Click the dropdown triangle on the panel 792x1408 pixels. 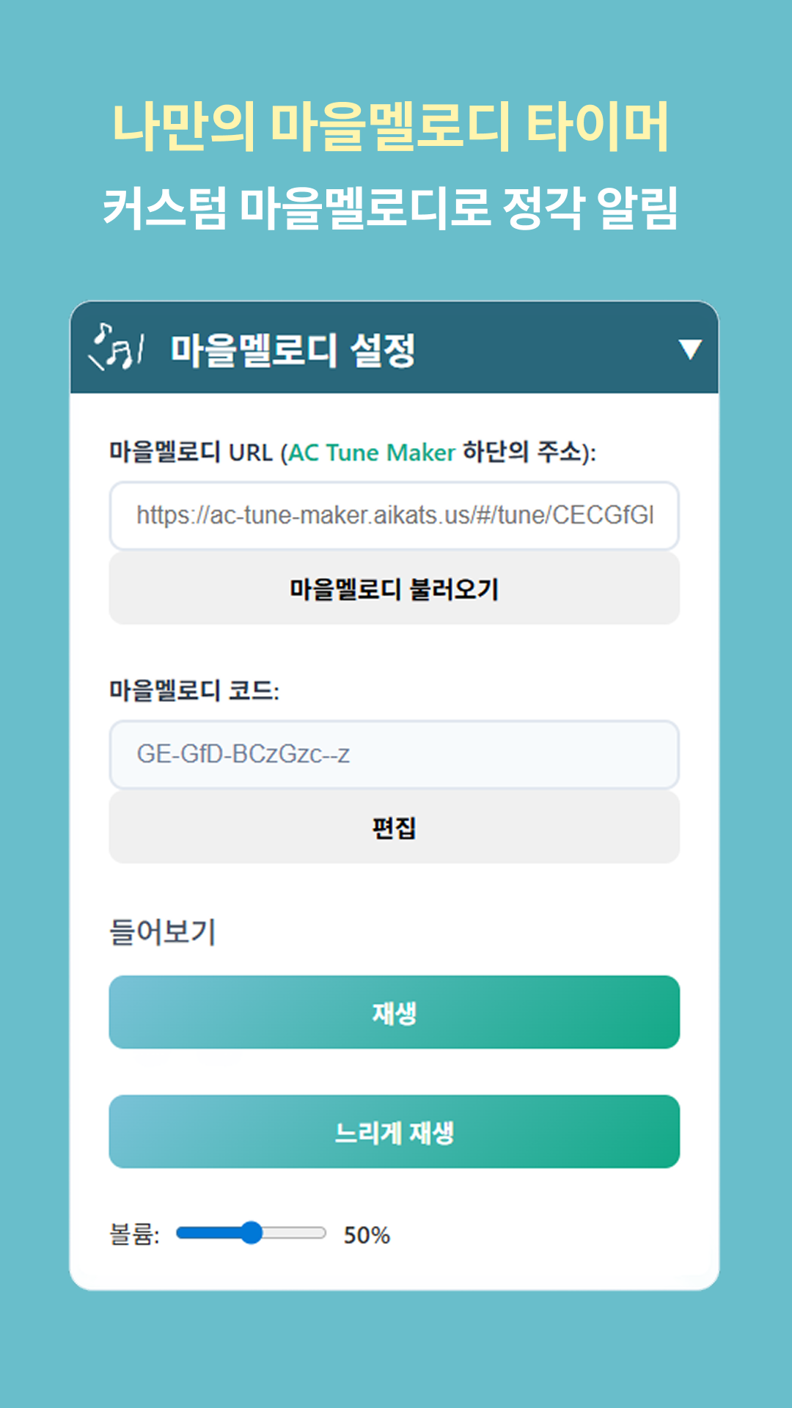point(690,351)
